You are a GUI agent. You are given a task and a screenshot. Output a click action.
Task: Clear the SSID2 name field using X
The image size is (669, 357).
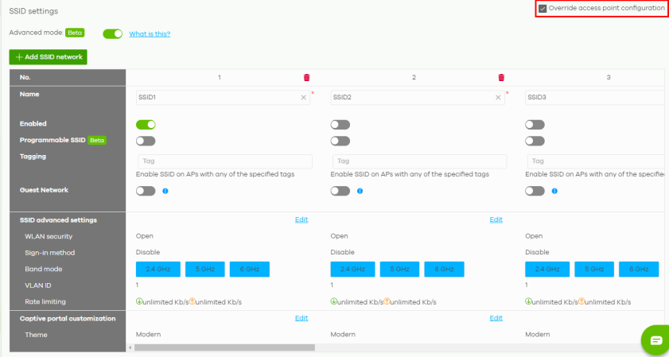[498, 98]
